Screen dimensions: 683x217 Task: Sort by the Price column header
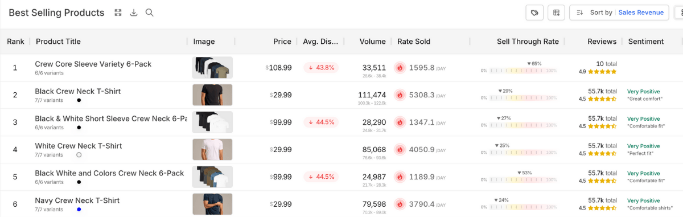tap(282, 42)
